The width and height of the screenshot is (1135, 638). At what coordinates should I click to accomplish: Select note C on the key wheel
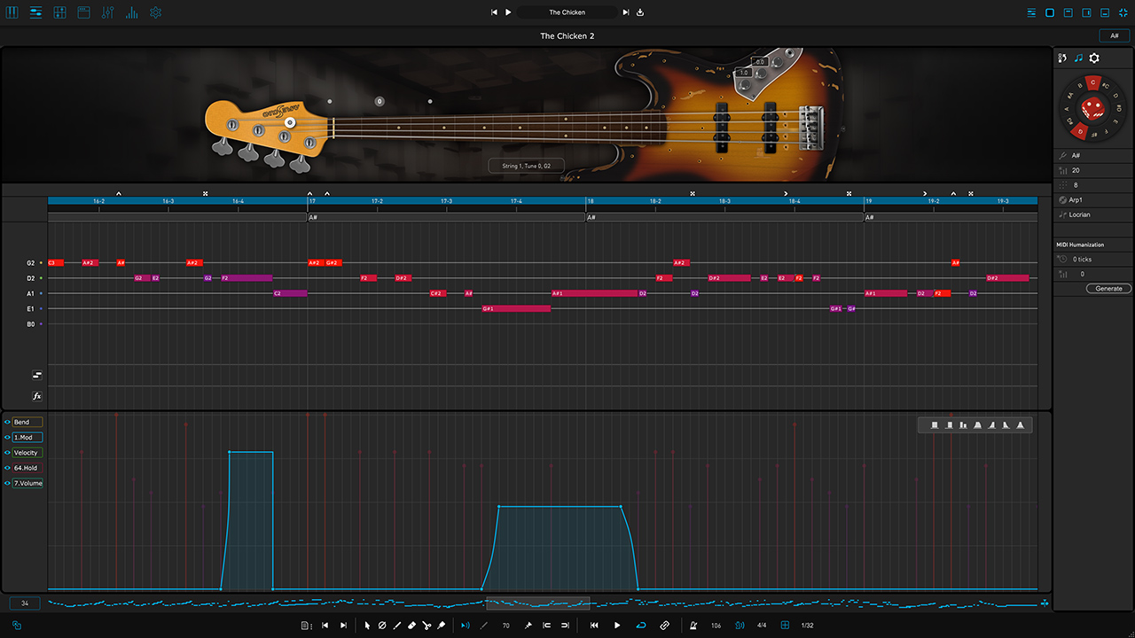pyautogui.click(x=1093, y=82)
